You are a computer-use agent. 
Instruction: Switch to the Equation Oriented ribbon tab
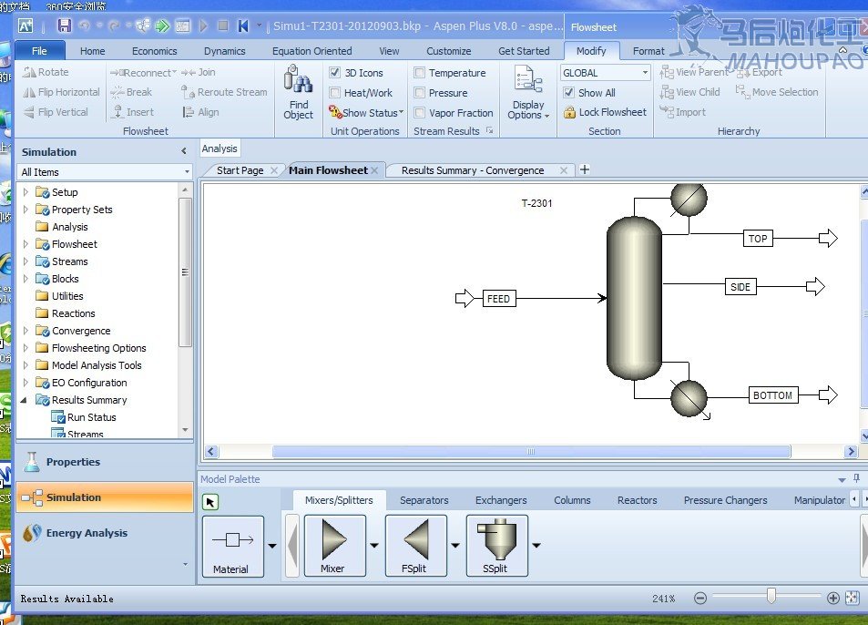(x=312, y=51)
